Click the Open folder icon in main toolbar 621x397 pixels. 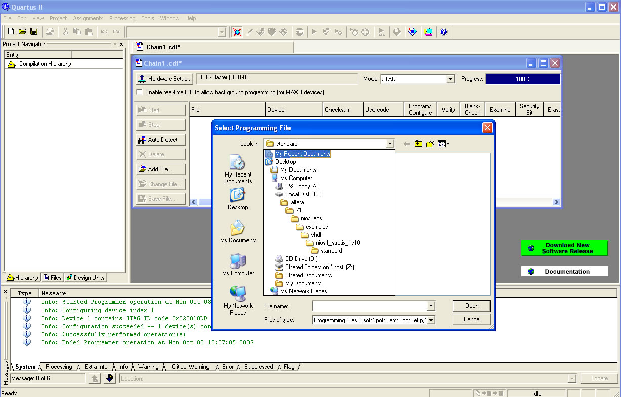coord(22,32)
